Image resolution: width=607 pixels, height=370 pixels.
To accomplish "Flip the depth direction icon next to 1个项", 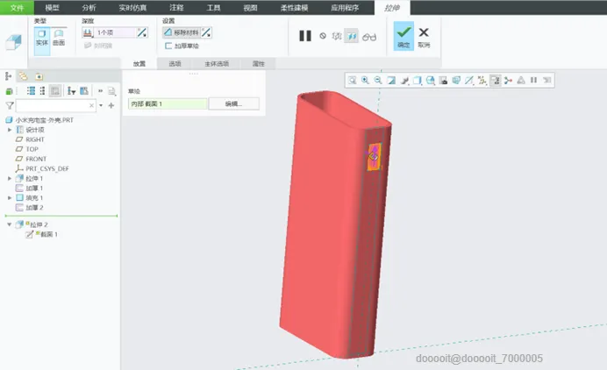I will (142, 32).
